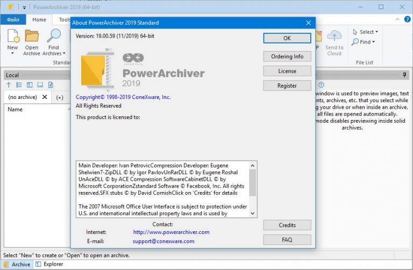The image size is (413, 270).
Task: Toggle the Local panel pin icon
Action: pyautogui.click(x=404, y=75)
